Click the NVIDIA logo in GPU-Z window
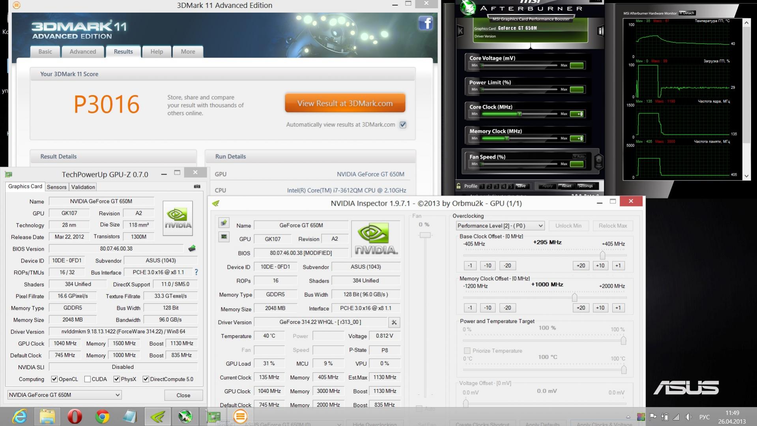 click(178, 218)
